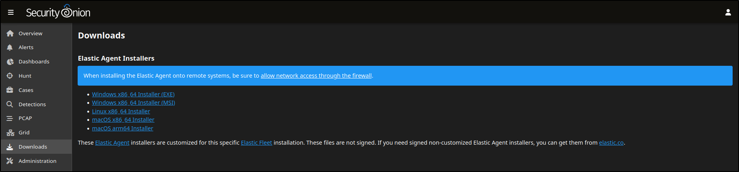
Task: Click the Security Onion logo
Action: (58, 12)
